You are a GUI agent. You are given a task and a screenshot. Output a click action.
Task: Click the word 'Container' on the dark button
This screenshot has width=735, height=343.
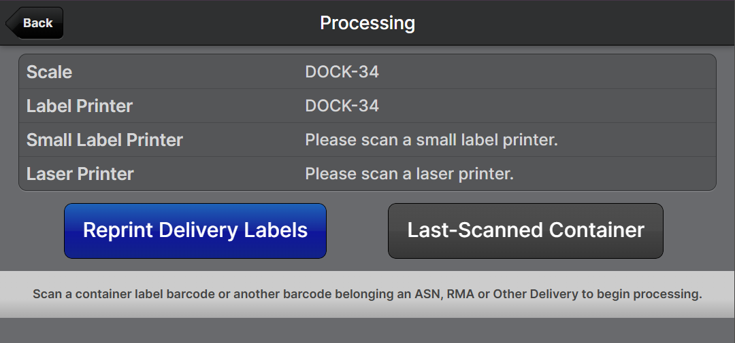[597, 230]
